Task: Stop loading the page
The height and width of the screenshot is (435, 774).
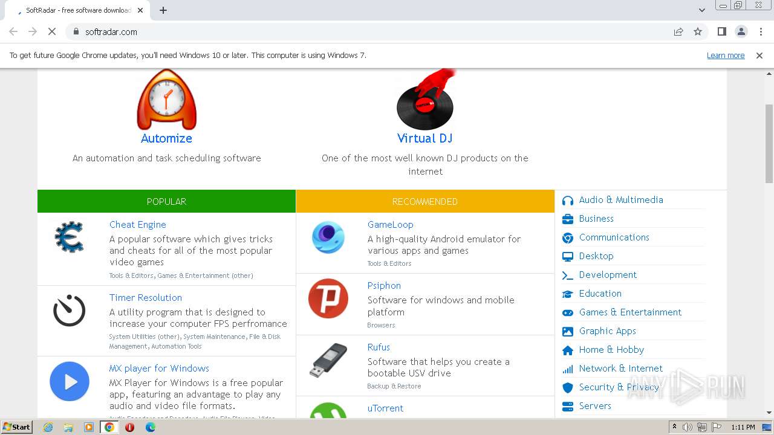Action: coord(52,31)
